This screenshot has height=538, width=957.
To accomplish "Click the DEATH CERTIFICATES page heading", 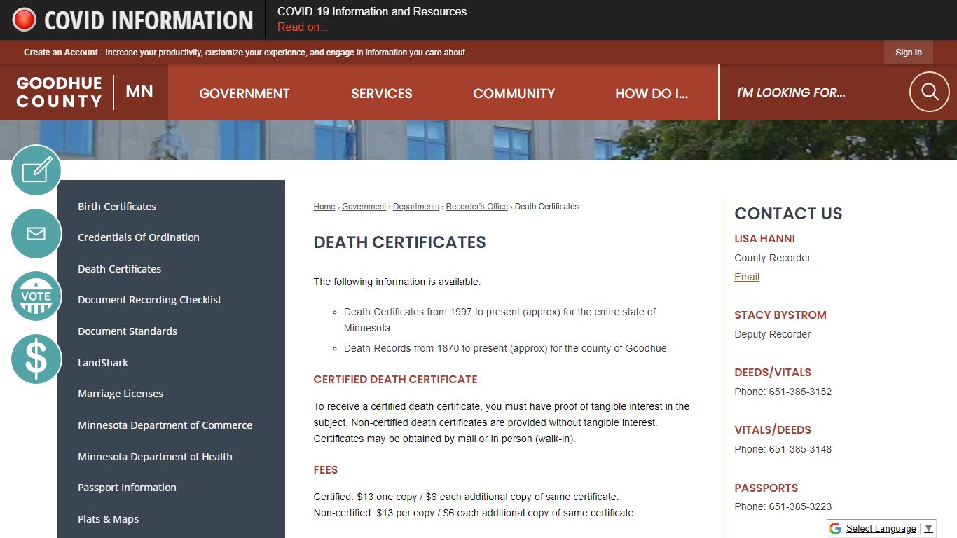I will coord(399,242).
